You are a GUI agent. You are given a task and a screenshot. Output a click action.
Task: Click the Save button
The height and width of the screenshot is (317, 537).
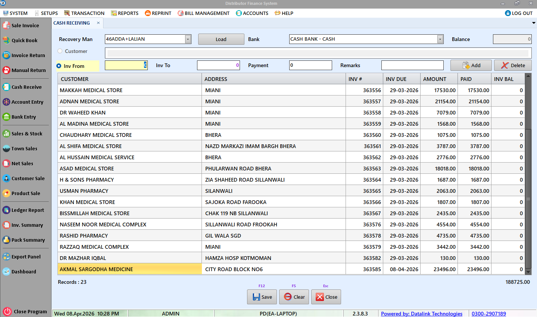(x=262, y=297)
